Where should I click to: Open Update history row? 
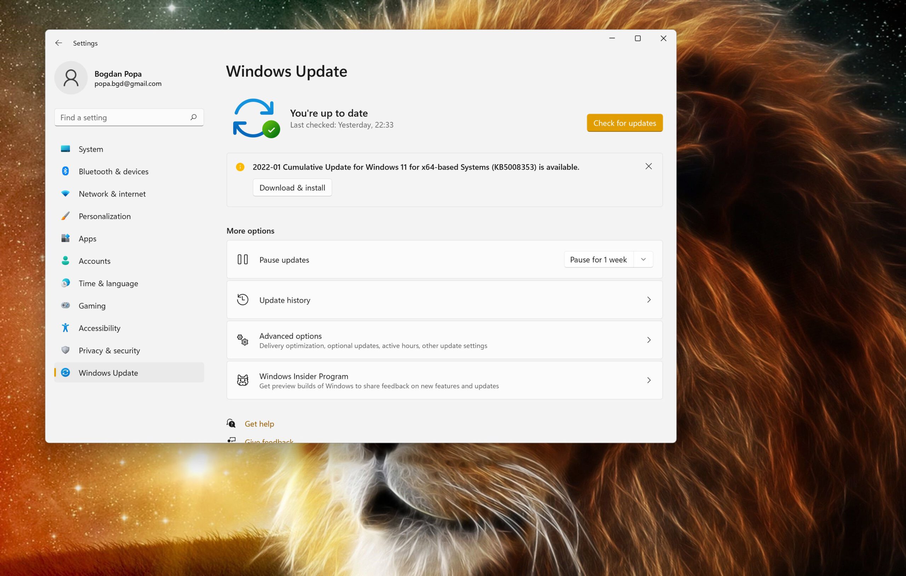pos(445,300)
